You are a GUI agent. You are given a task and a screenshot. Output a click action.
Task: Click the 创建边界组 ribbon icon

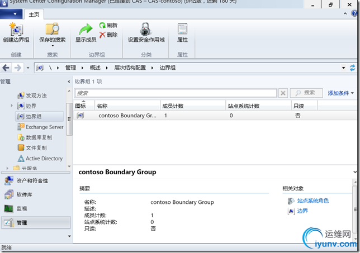tap(16, 29)
